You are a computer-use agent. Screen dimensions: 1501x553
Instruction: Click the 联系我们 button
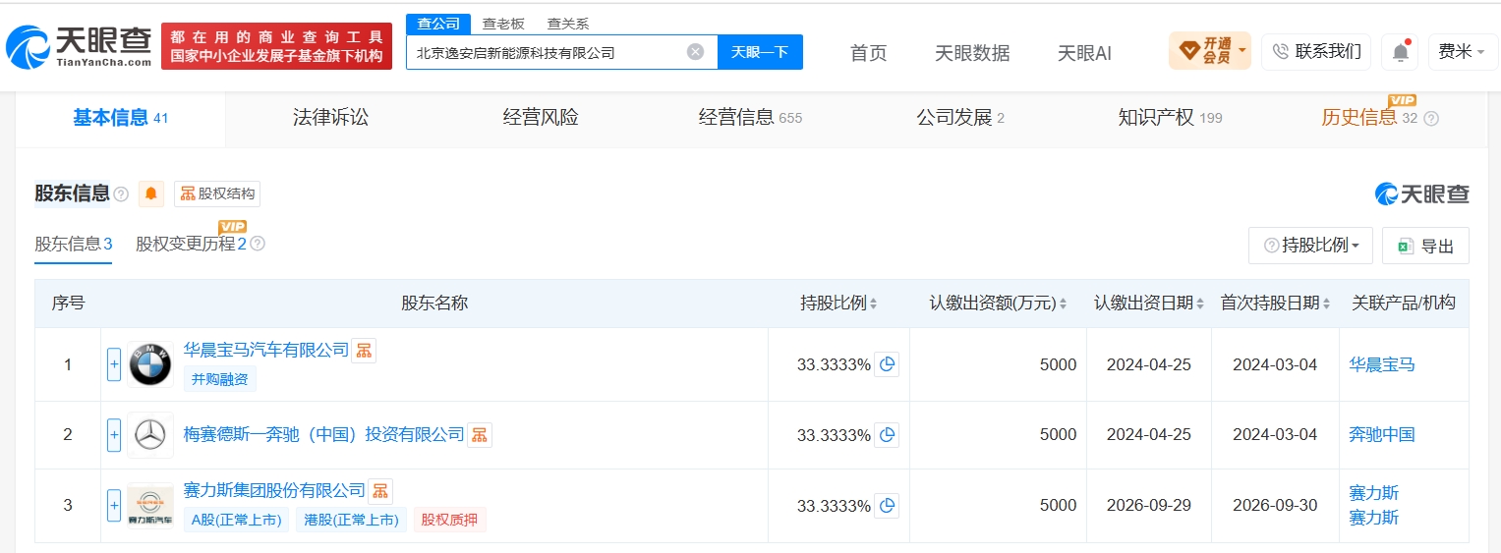click(1316, 52)
